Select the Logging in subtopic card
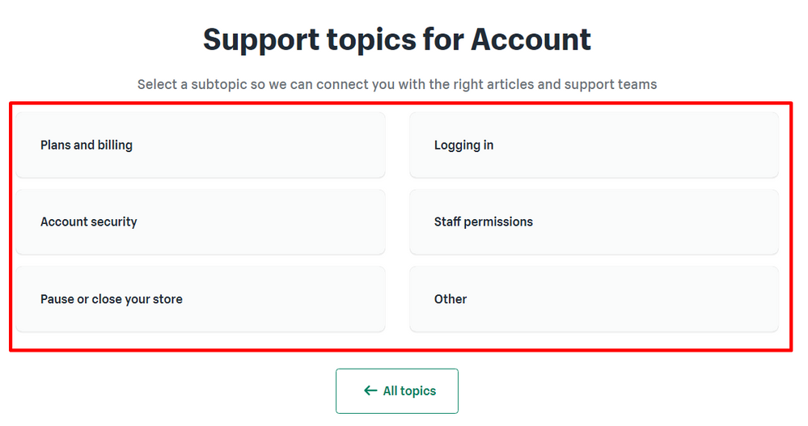Image resolution: width=808 pixels, height=426 pixels. (594, 146)
